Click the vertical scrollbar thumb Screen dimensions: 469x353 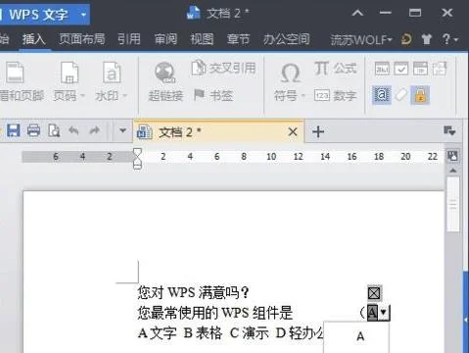coord(453,205)
